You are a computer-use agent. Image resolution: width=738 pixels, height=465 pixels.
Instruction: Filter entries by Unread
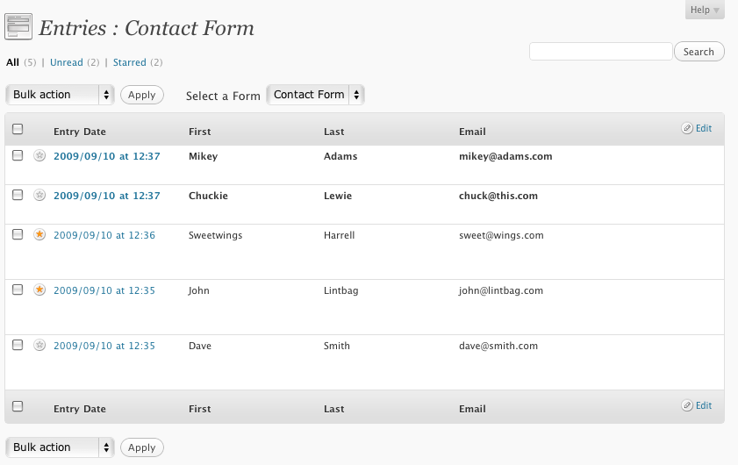click(67, 62)
